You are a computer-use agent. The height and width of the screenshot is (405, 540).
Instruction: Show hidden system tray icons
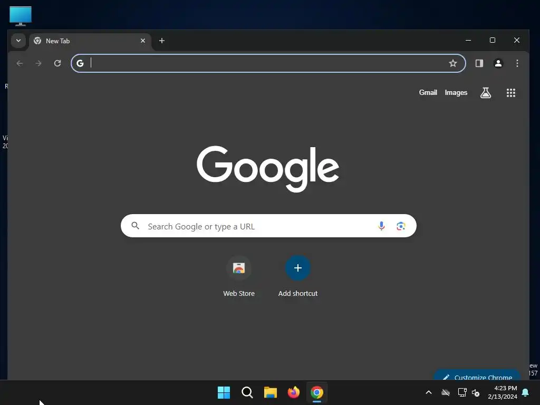(429, 392)
